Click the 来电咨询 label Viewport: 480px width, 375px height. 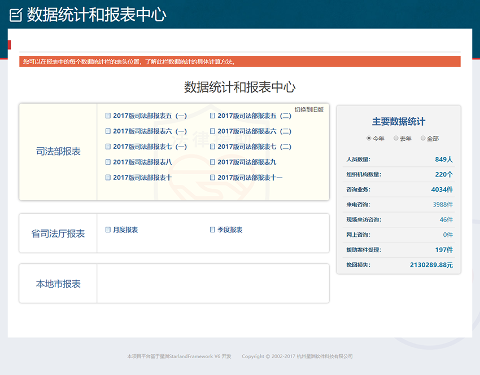[x=358, y=205]
